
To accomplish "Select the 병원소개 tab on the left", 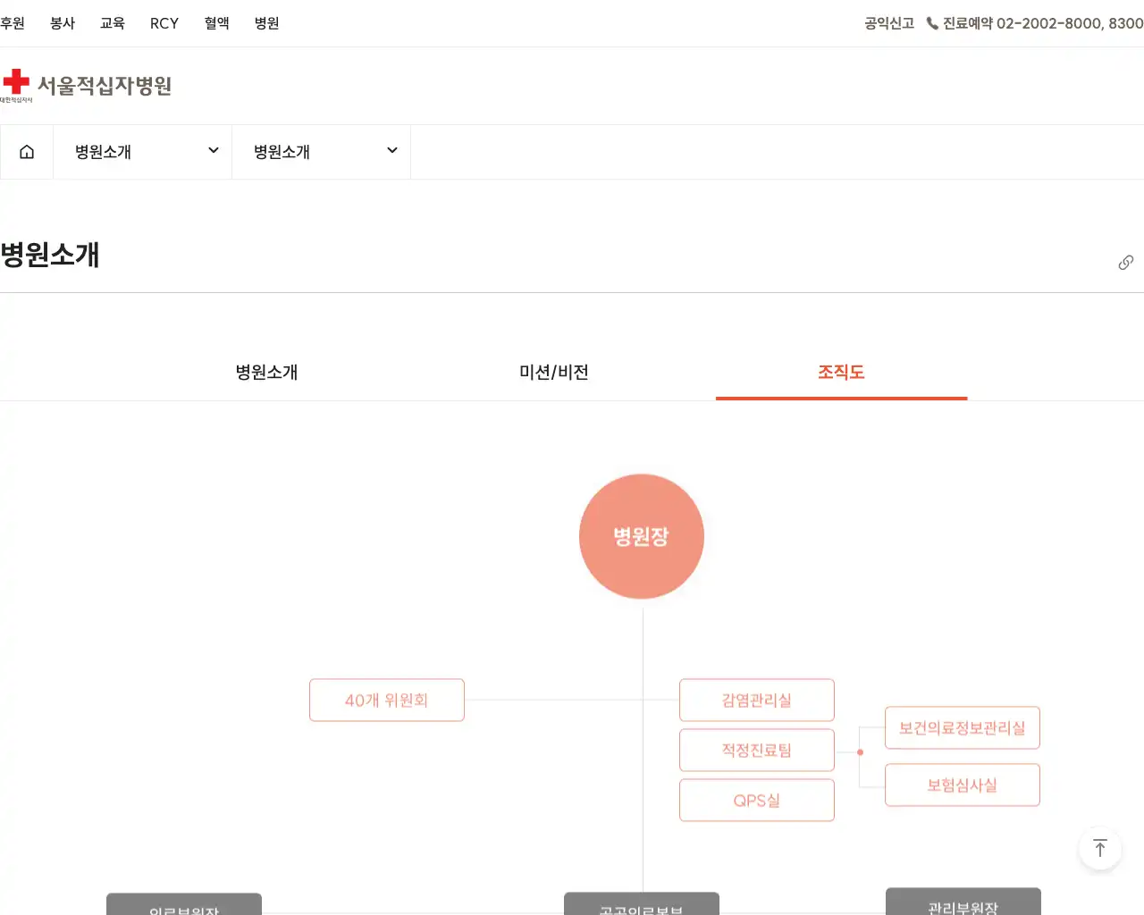I will click(x=265, y=373).
